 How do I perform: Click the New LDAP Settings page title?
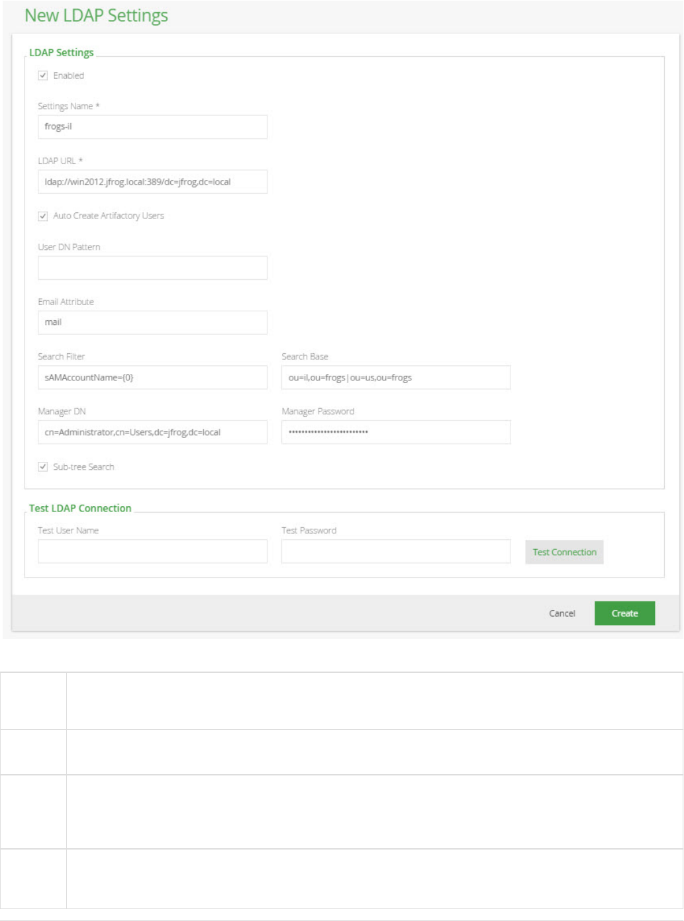click(96, 16)
